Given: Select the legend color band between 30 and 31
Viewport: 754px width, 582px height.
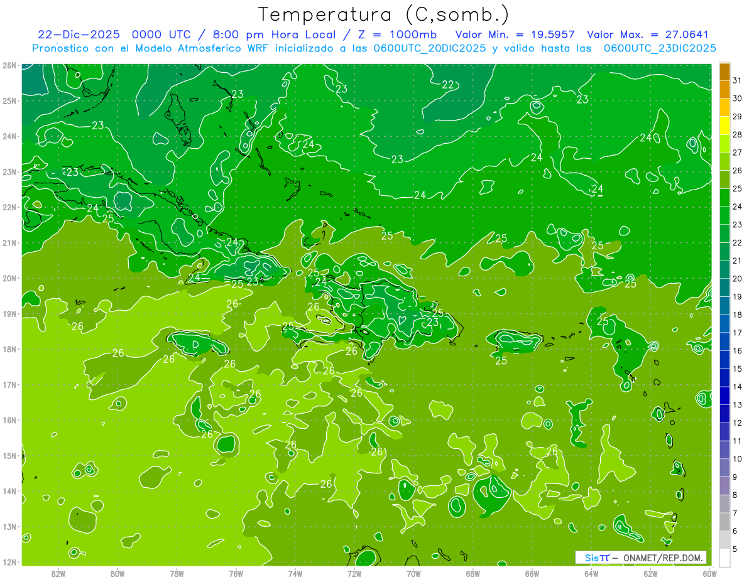Looking at the screenshot, I should point(724,90).
